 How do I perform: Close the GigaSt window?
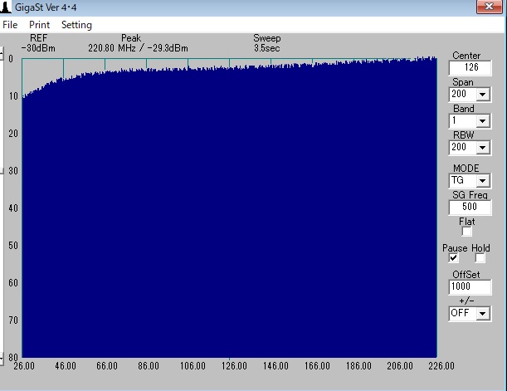[x=490, y=7]
